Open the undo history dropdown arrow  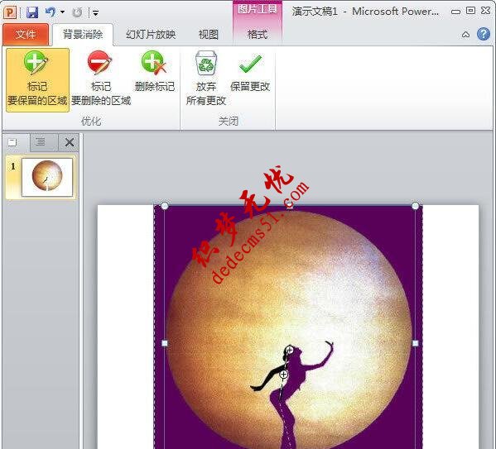click(x=62, y=12)
